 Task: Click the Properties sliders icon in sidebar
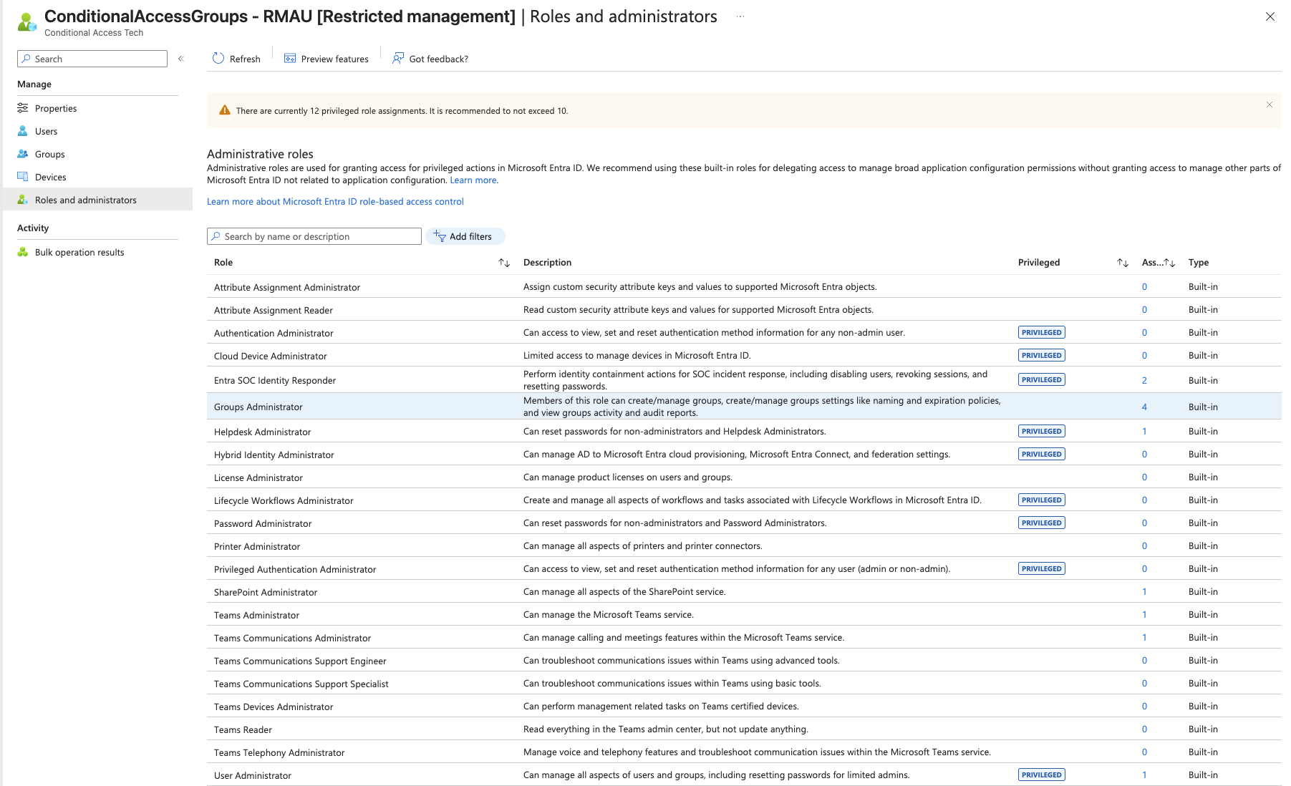[23, 108]
